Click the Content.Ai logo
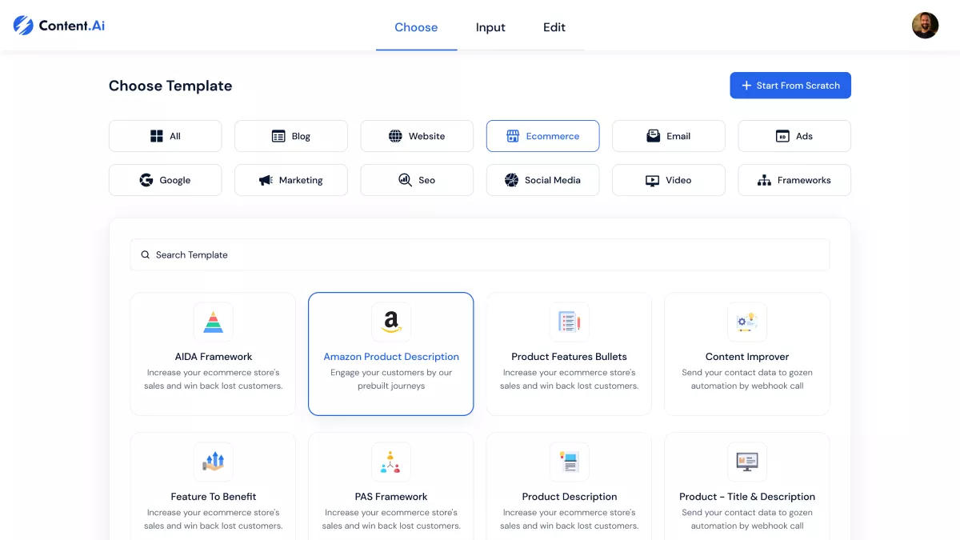 point(59,26)
